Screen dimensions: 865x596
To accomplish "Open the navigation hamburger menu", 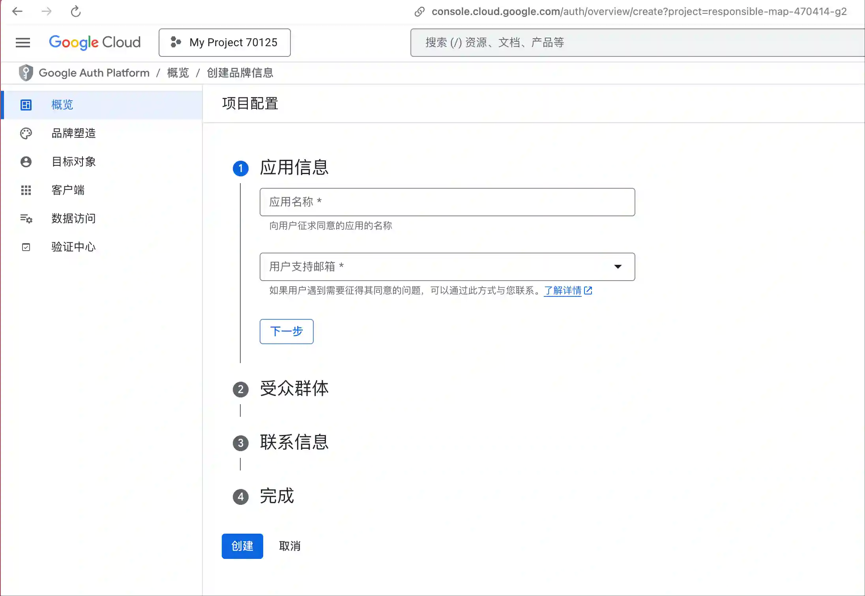I will 22,42.
